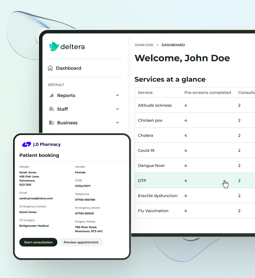Open JOHN DOE from the breadcrumb
The height and width of the screenshot is (278, 255).
pos(144,45)
